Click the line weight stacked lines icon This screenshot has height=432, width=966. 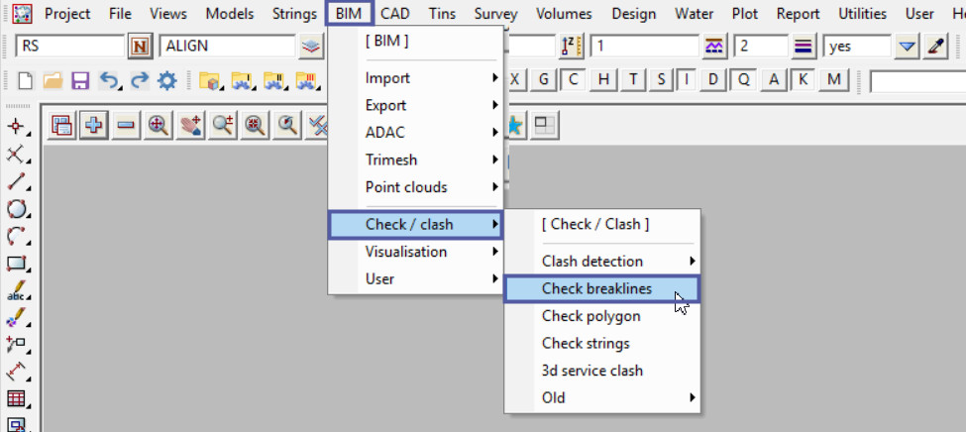(x=803, y=47)
